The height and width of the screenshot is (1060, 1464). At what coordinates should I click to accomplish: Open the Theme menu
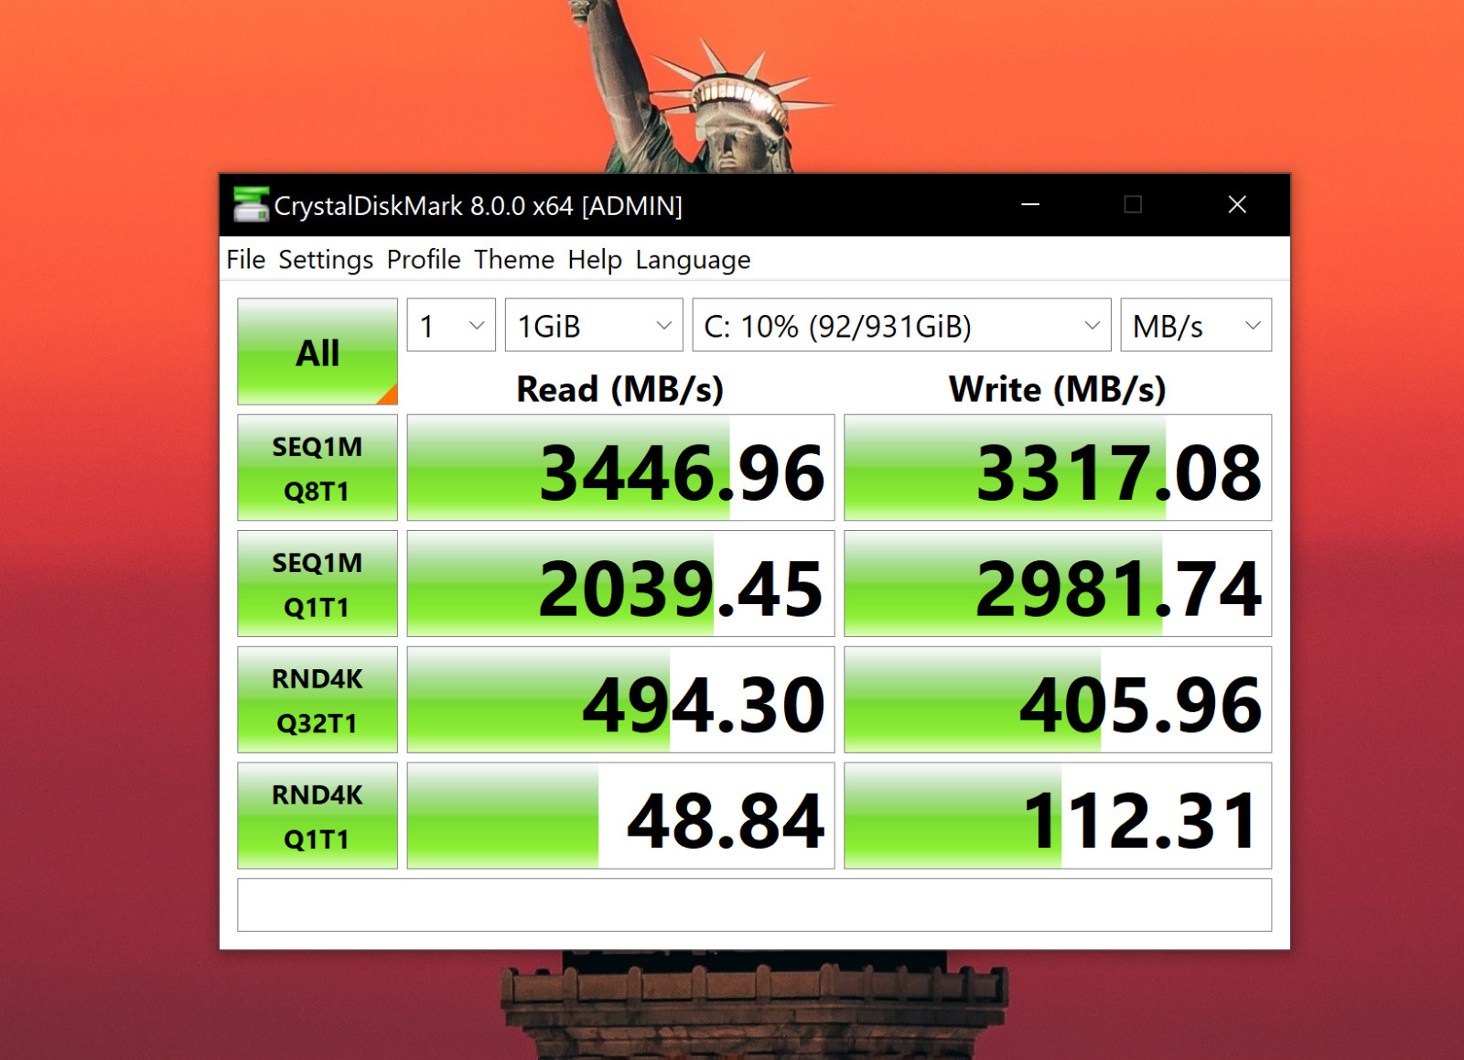(x=514, y=260)
